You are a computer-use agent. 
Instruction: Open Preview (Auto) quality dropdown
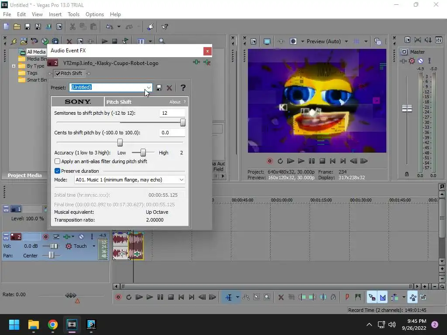tap(346, 41)
